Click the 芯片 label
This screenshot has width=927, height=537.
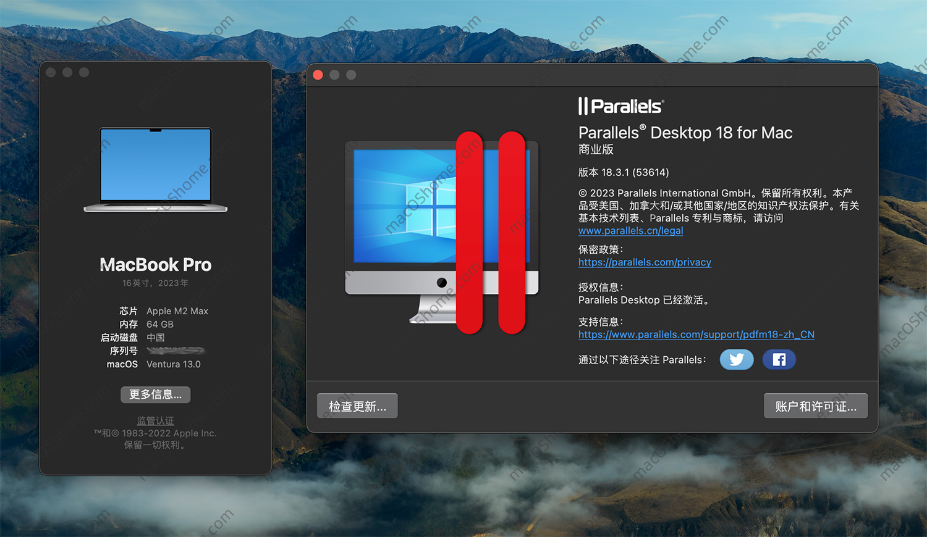point(129,311)
